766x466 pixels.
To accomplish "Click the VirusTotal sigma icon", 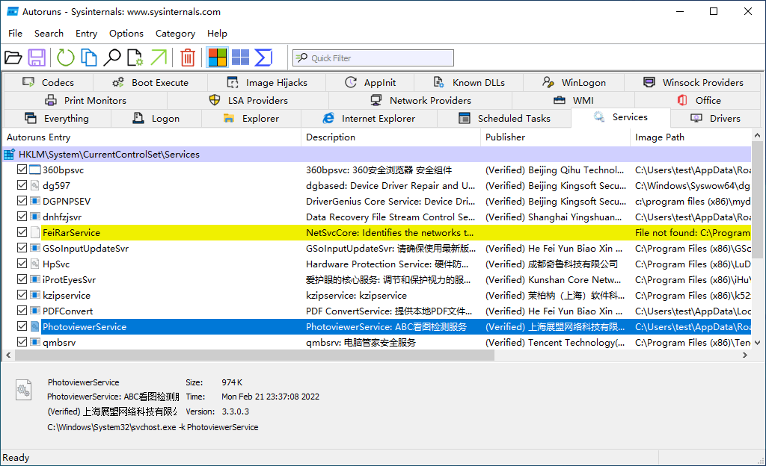I will click(263, 58).
